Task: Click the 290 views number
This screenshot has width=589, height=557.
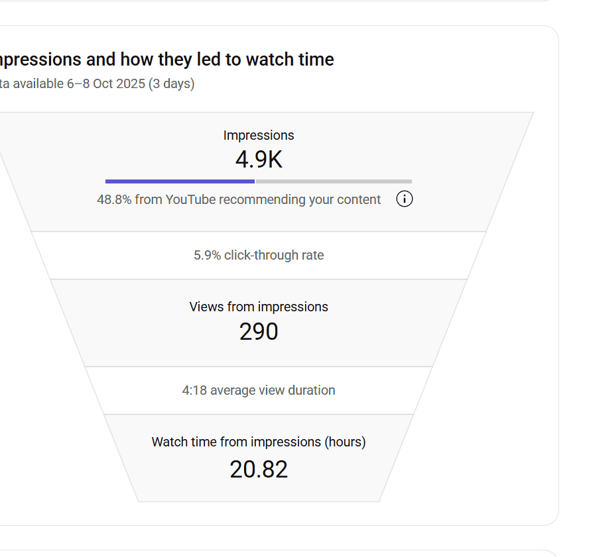Action: pyautogui.click(x=259, y=331)
